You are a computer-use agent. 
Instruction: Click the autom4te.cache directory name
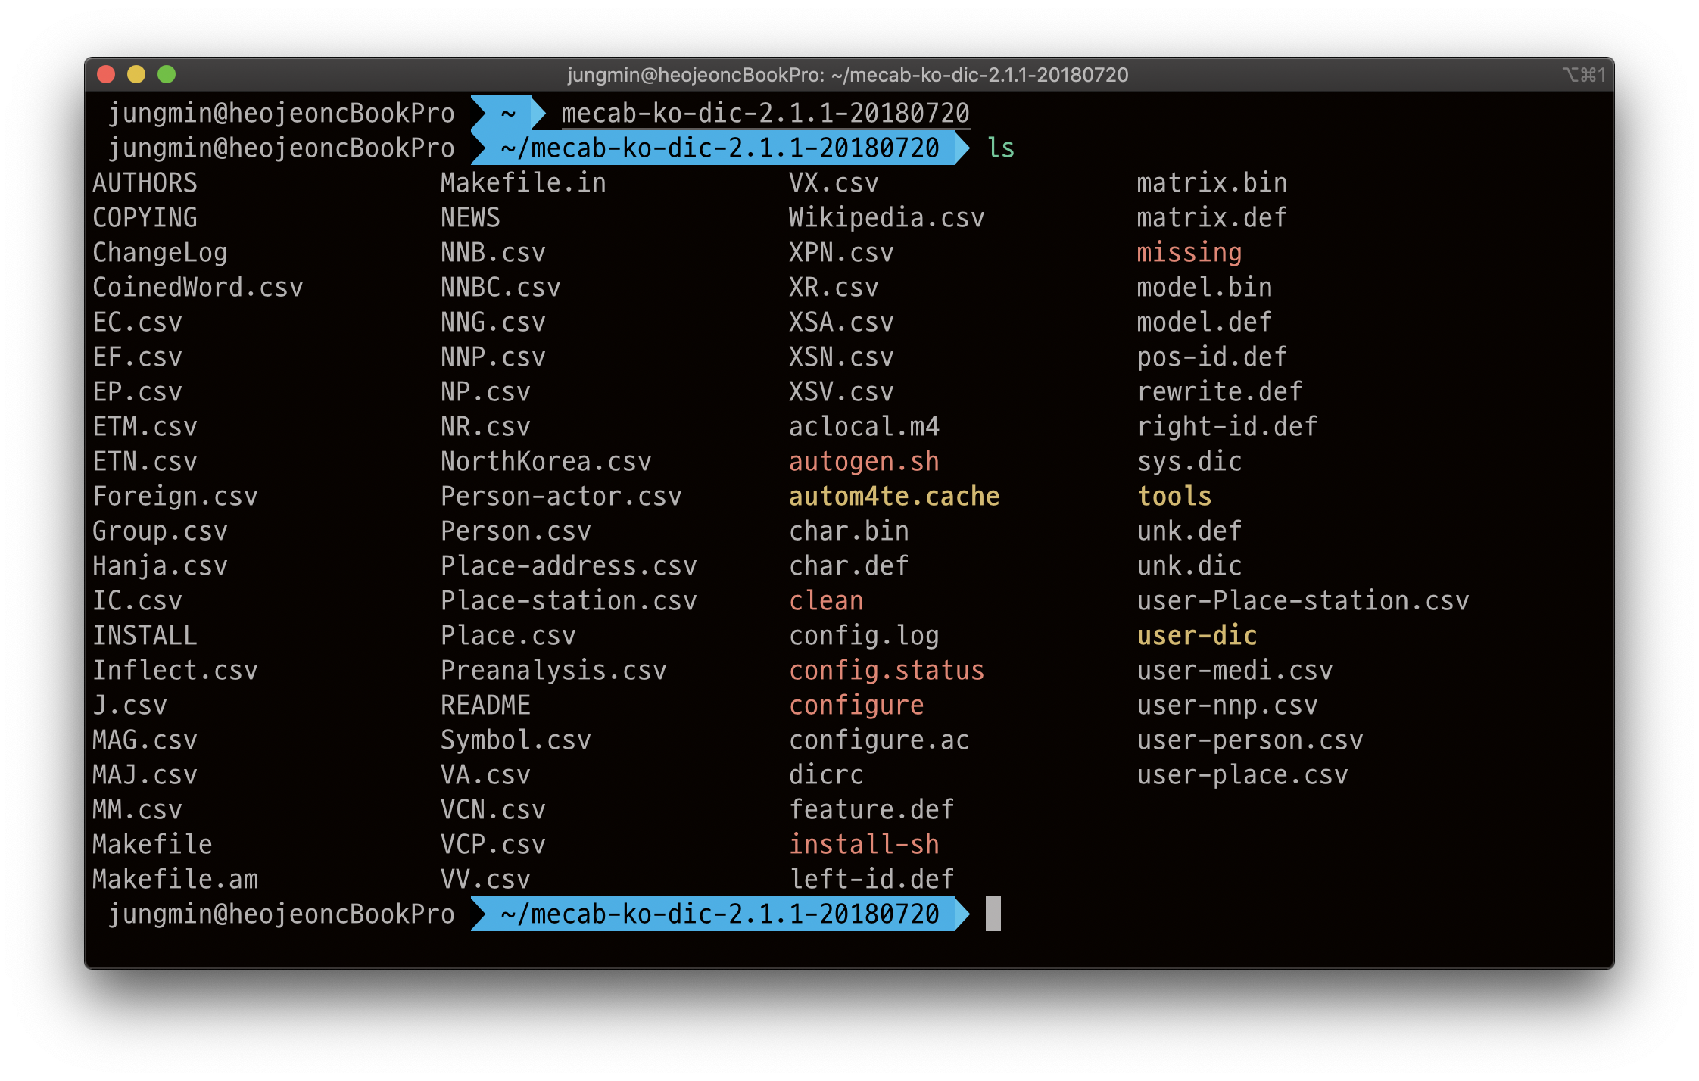(x=893, y=497)
